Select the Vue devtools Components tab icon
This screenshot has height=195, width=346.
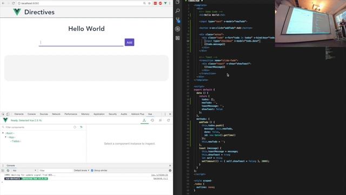pyautogui.click(x=144, y=120)
